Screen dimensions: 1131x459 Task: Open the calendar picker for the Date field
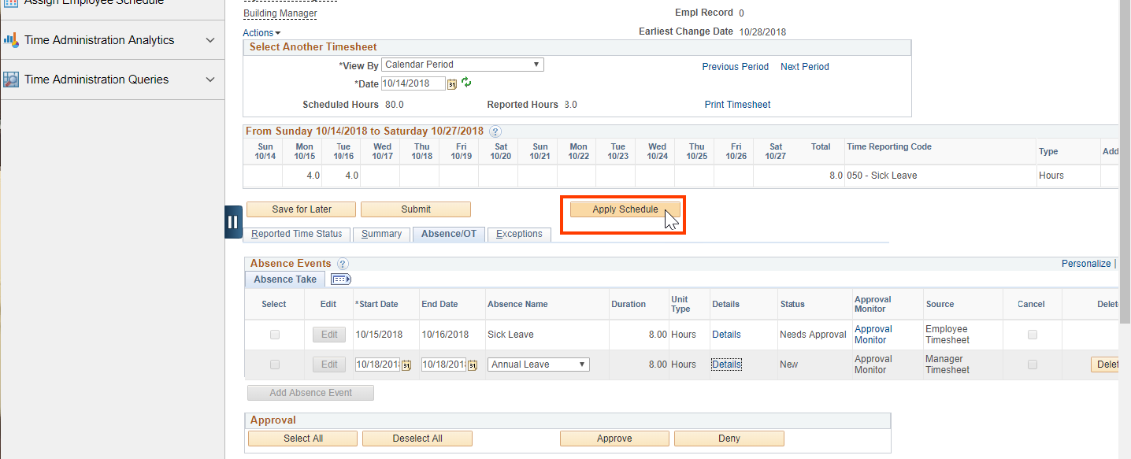click(452, 83)
